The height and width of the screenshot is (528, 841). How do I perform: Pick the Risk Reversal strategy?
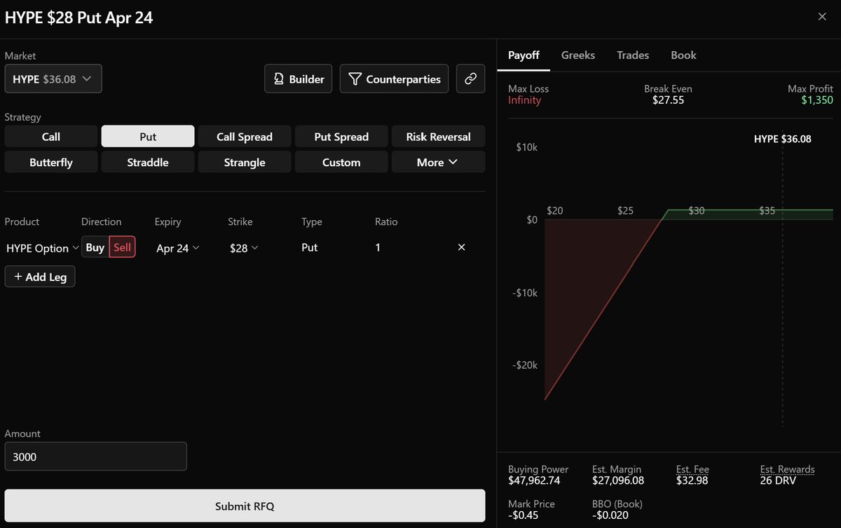438,136
